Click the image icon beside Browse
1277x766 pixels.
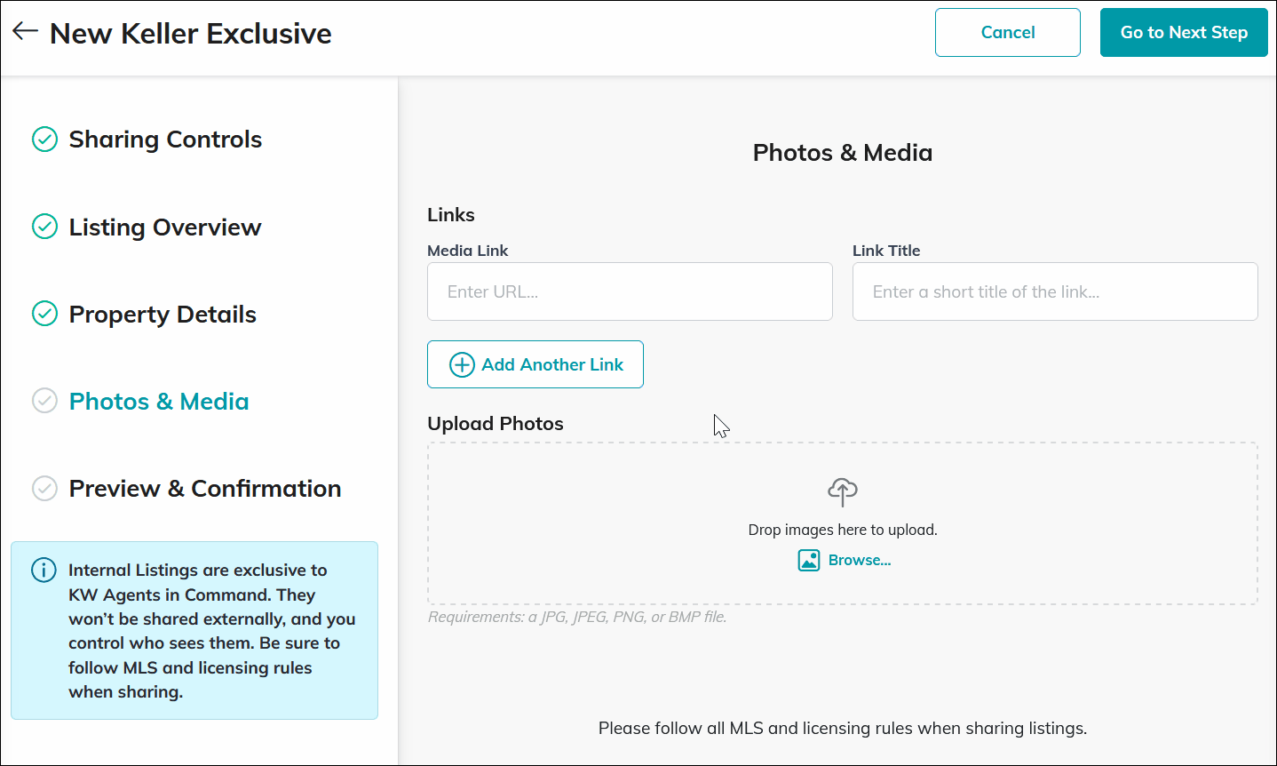809,560
